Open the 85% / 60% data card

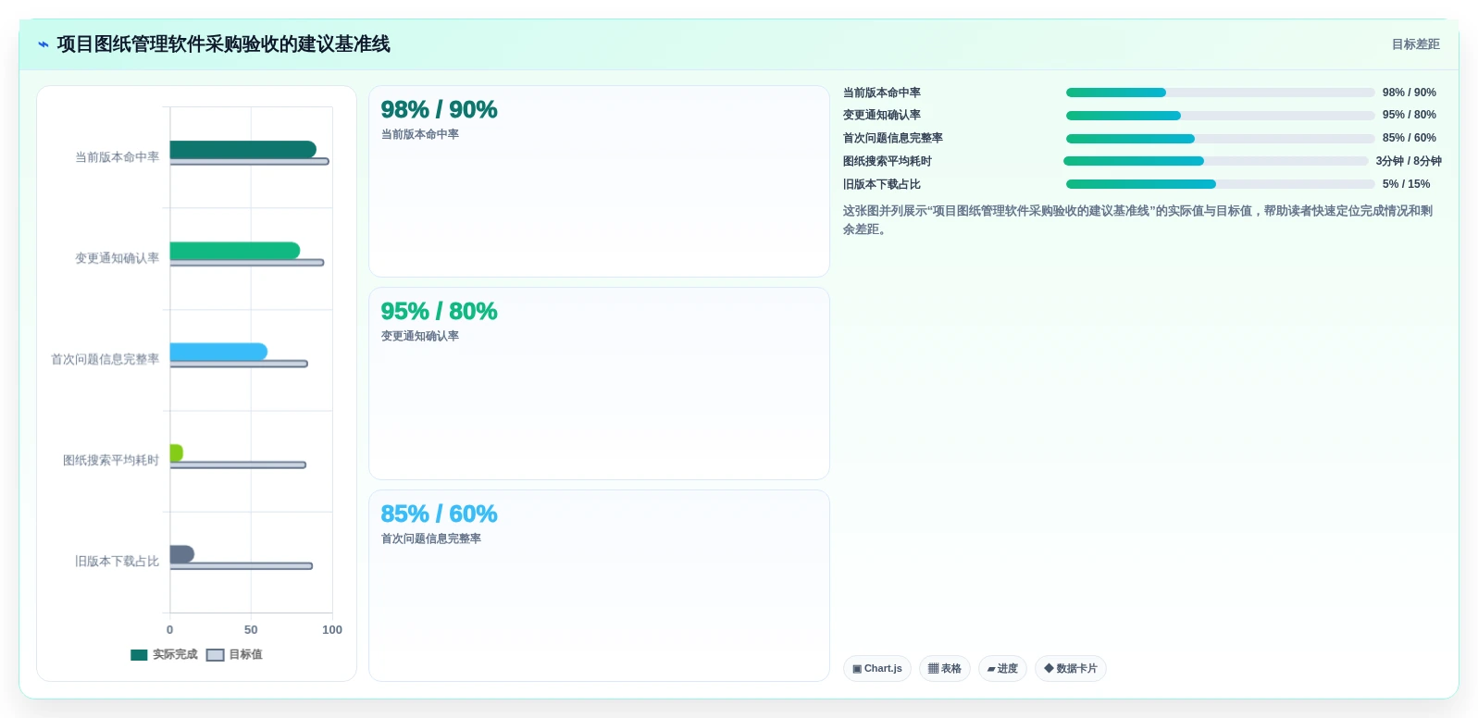click(599, 586)
